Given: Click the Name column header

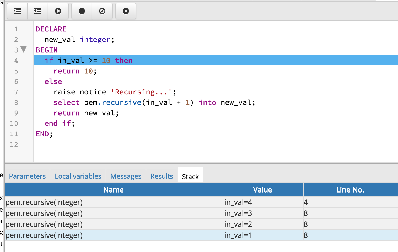Looking at the screenshot, I should [113, 190].
